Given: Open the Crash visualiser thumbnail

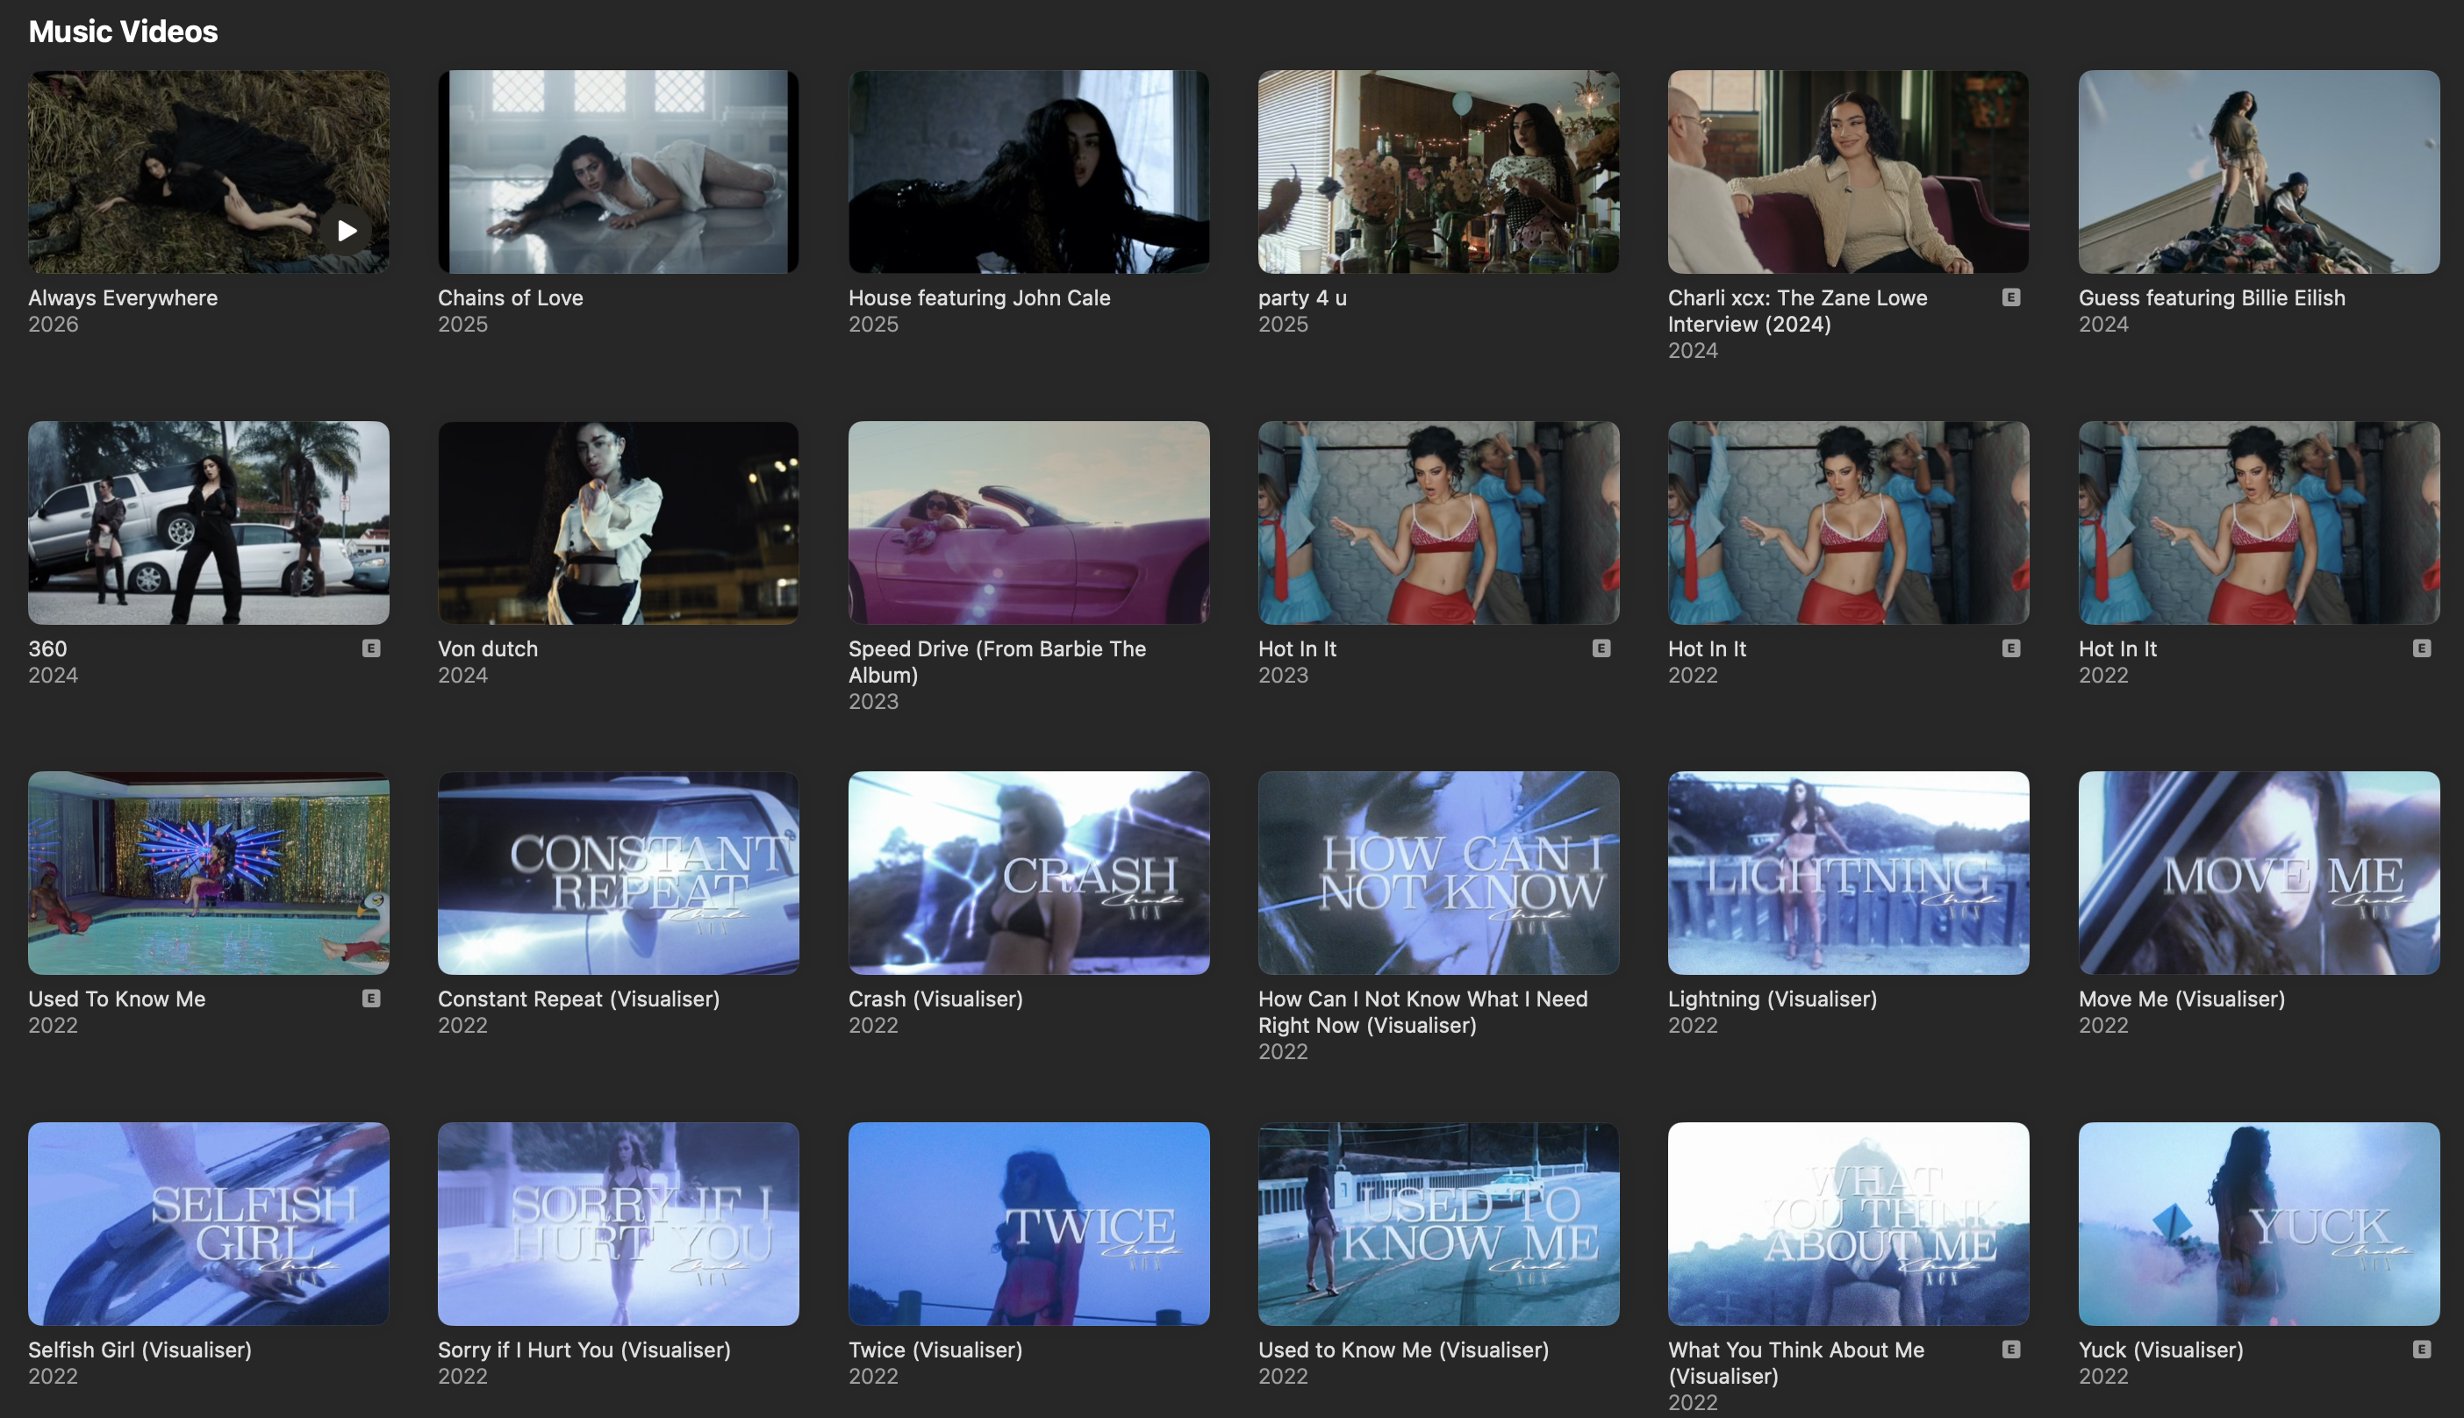Looking at the screenshot, I should [x=1028, y=872].
